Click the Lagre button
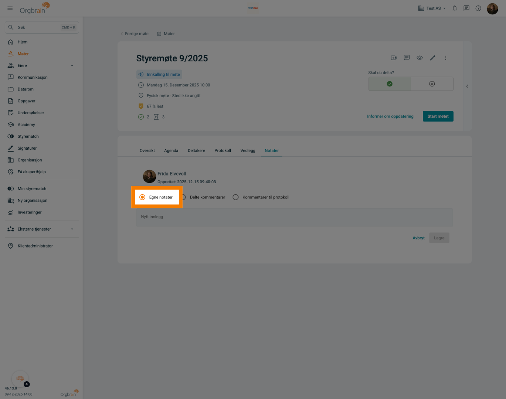This screenshot has height=399, width=506. [439, 238]
